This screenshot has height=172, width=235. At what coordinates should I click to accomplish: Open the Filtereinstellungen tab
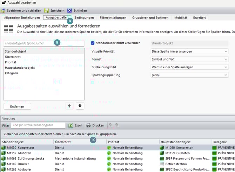[113, 18]
